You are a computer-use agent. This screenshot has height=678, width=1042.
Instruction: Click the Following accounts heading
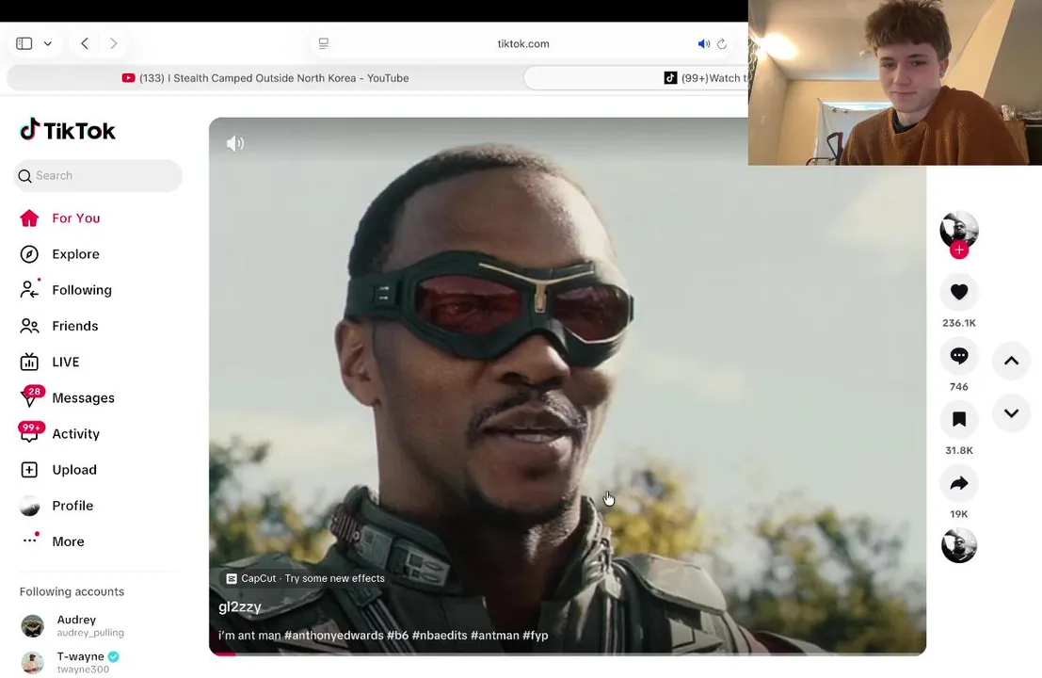[72, 591]
